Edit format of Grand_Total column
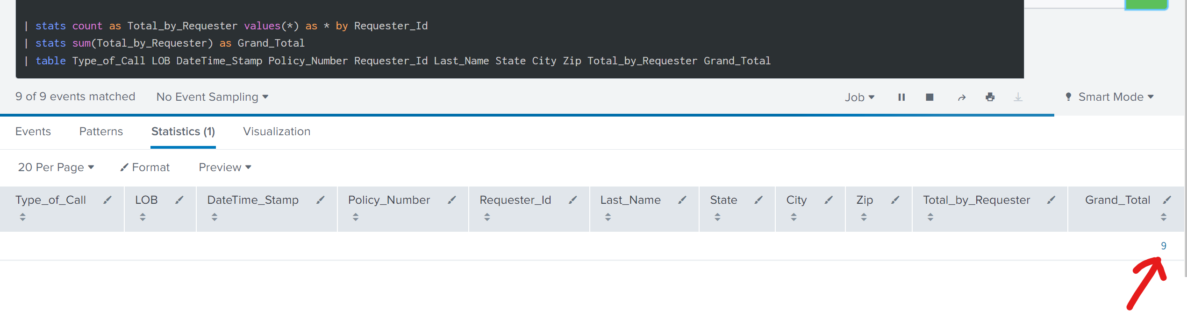 [1167, 200]
